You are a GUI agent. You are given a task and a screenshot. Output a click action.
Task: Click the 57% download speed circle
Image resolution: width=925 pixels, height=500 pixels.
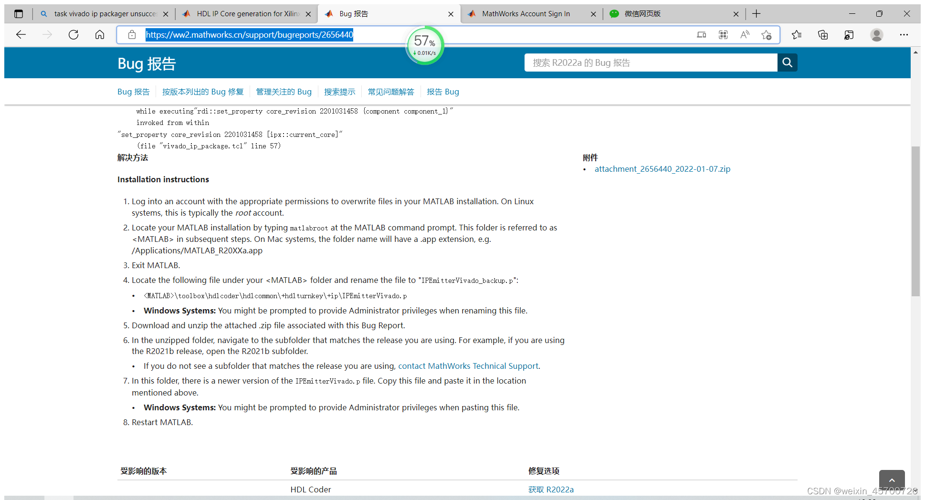[424, 44]
